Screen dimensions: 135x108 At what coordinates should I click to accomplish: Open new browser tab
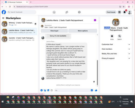pos(31,2)
